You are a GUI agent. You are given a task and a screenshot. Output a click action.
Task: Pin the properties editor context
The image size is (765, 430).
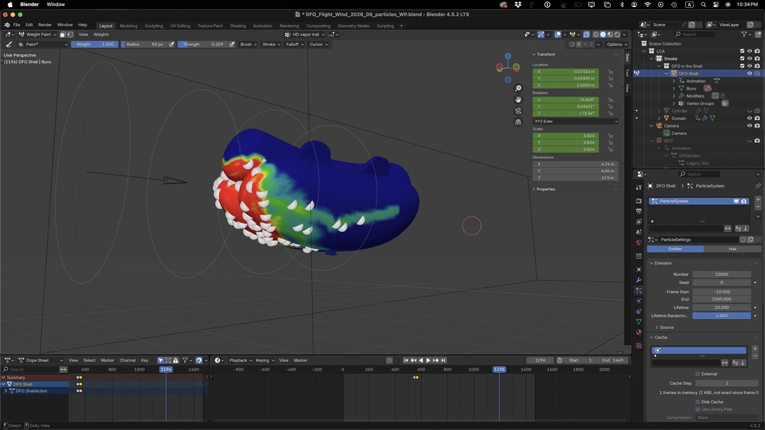758,186
